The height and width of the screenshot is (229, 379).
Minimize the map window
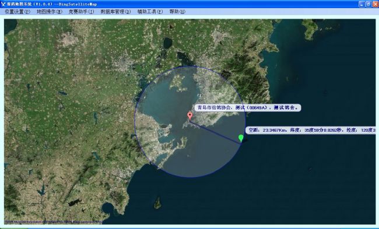pyautogui.click(x=362, y=4)
